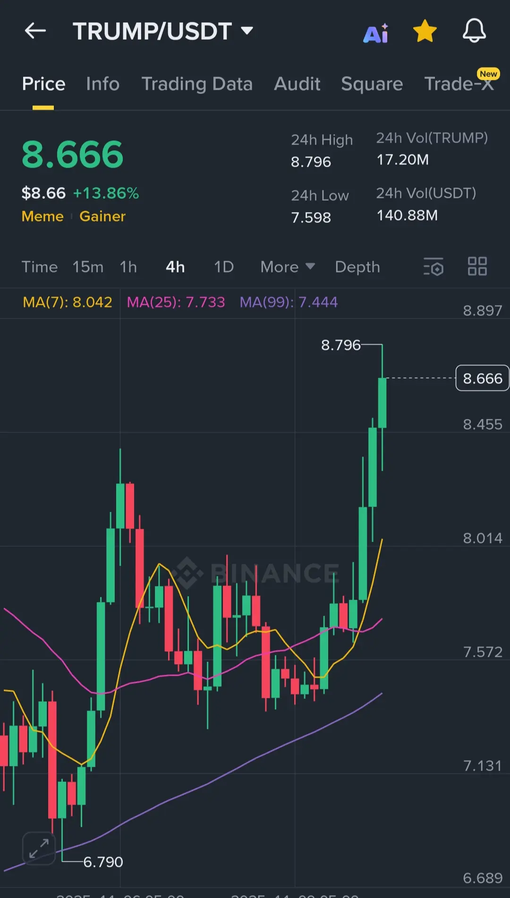Tap the large 8.666 last price
The height and width of the screenshot is (898, 510).
(x=72, y=155)
